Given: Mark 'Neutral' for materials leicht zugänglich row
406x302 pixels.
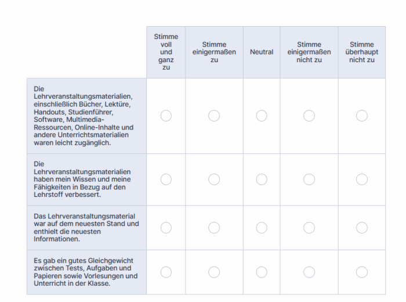Looking at the screenshot, I should tap(262, 116).
